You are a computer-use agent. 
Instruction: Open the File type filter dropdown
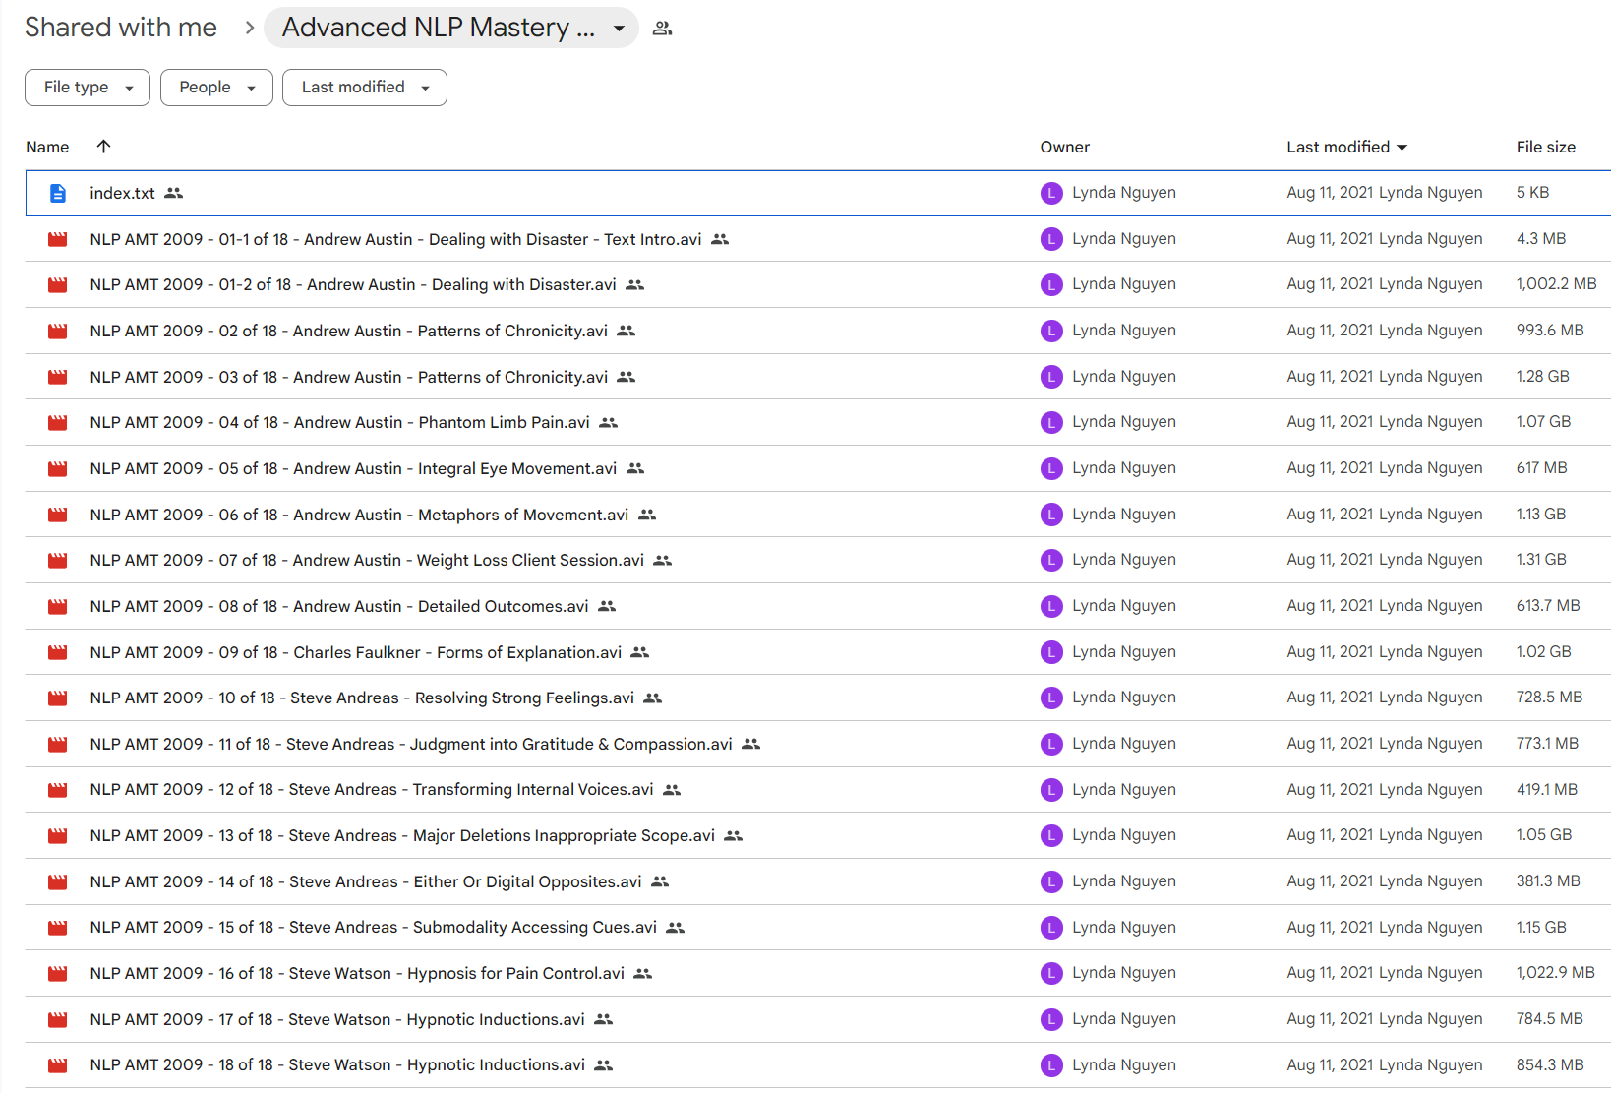(x=88, y=88)
